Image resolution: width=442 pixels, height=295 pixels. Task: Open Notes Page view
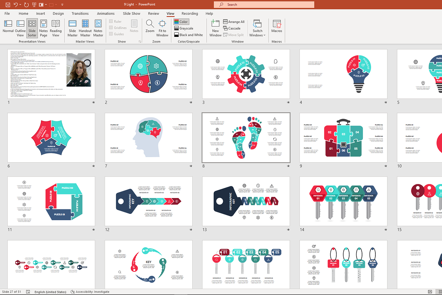click(43, 28)
